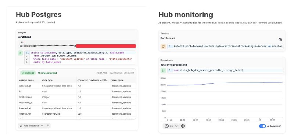Click the data_type table header
Viewport: 294px width, 140px height.
tap(47, 80)
